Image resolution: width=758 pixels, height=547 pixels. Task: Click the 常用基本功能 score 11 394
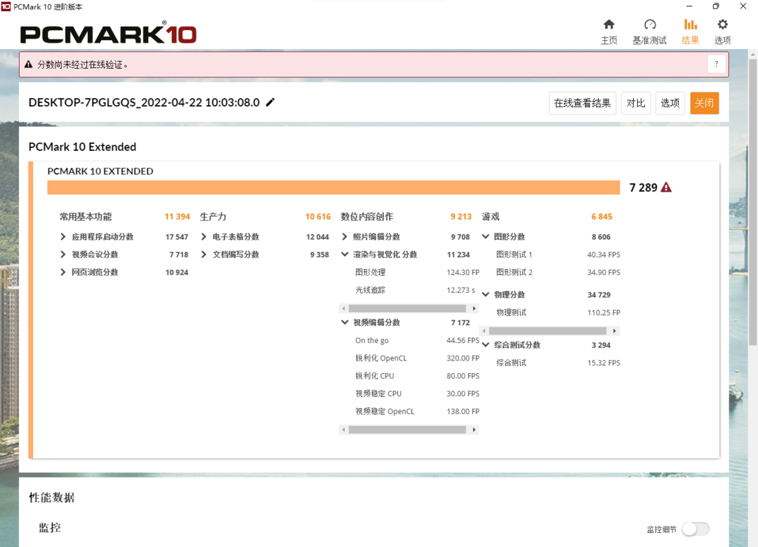[177, 217]
